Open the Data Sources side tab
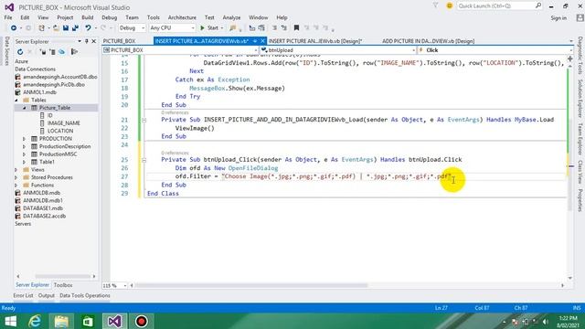Image resolution: width=585 pixels, height=329 pixels. coord(6,51)
